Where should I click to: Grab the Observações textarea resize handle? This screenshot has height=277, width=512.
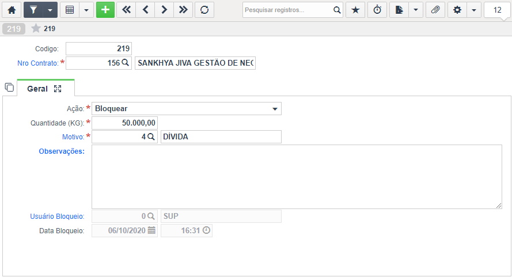(x=499, y=206)
